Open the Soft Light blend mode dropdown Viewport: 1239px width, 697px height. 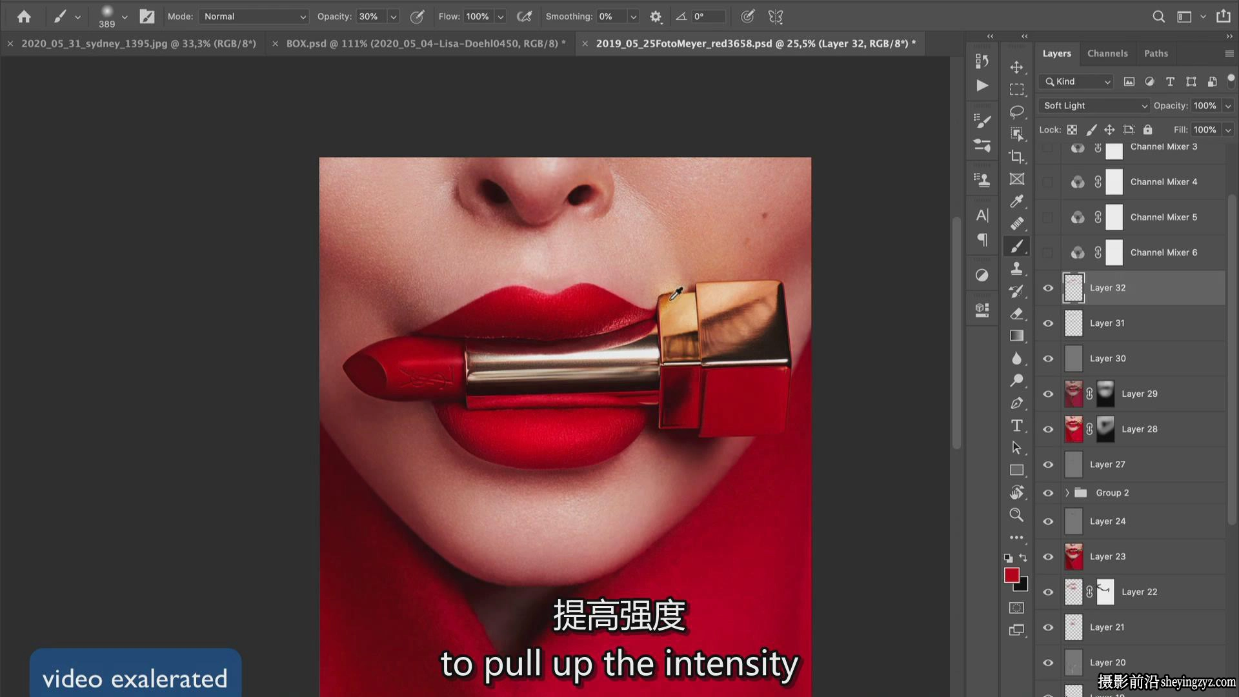click(x=1094, y=106)
